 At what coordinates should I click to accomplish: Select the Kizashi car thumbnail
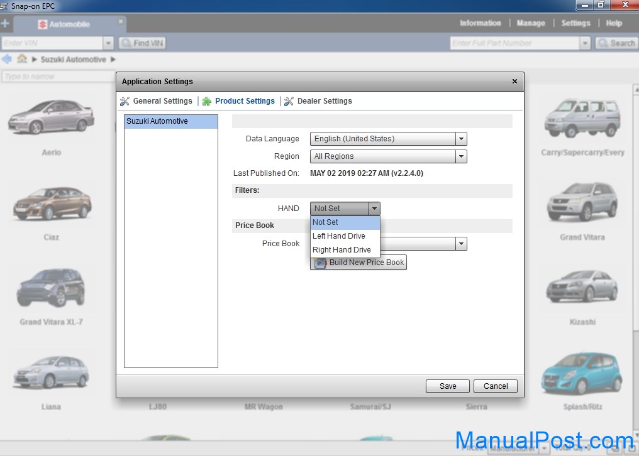(582, 286)
